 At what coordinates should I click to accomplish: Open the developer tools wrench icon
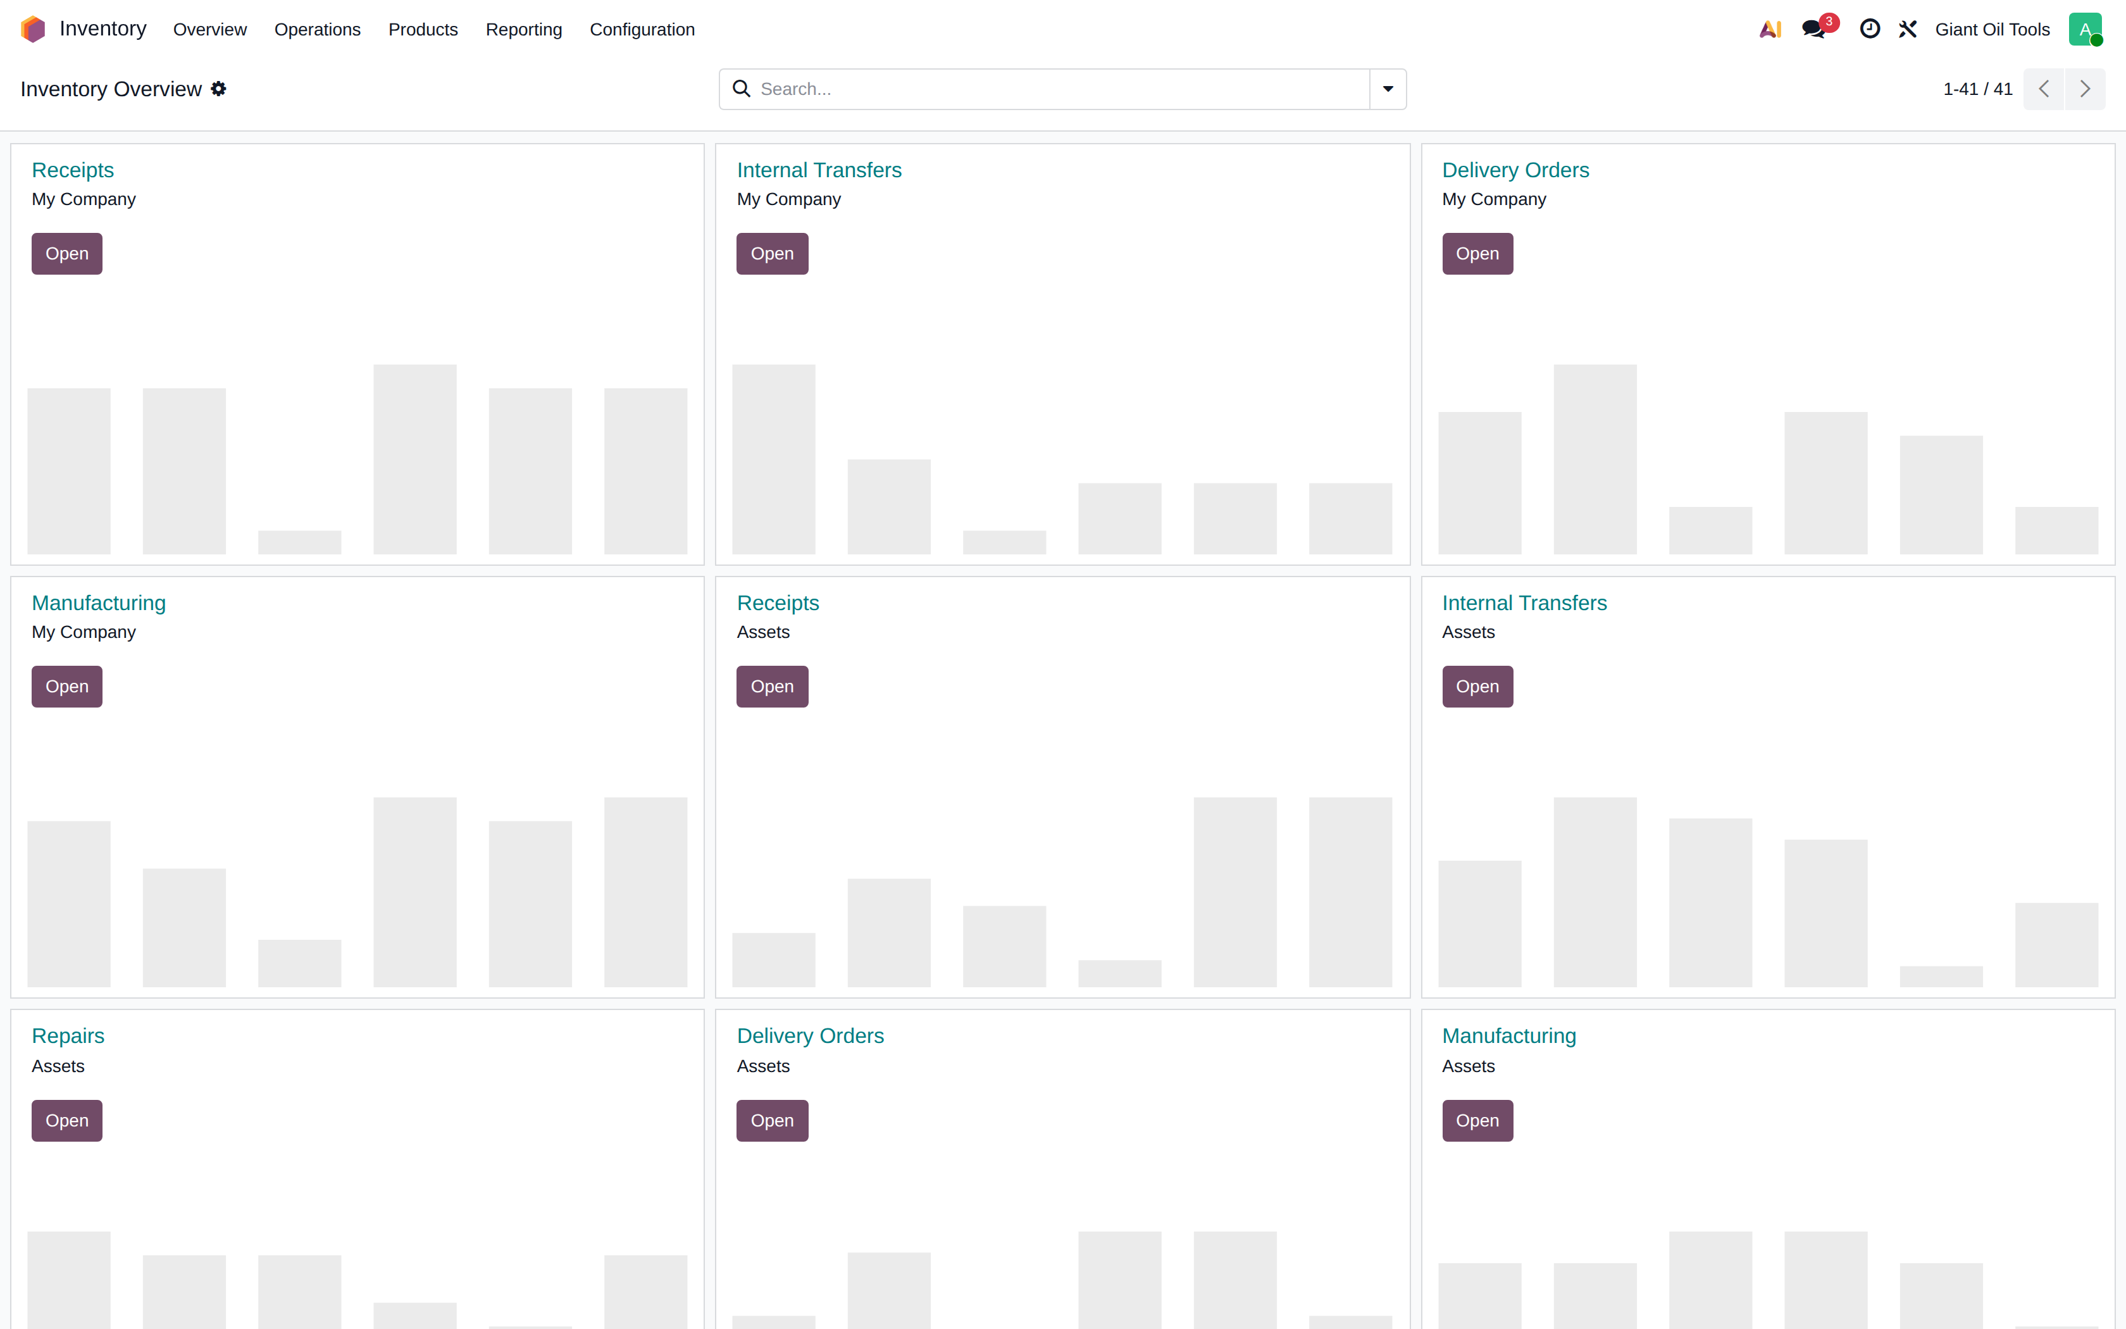coord(1907,29)
